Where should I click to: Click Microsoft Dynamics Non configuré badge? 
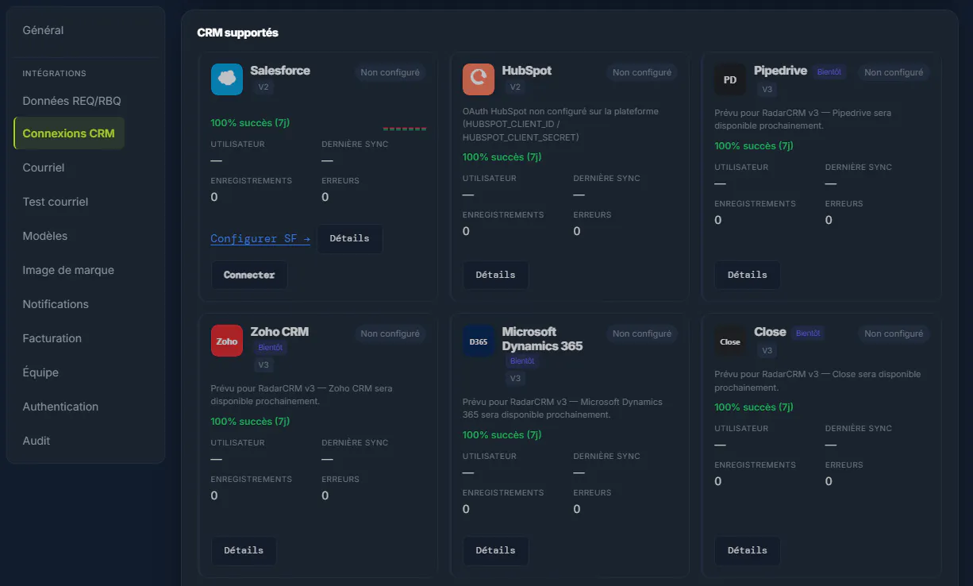(x=642, y=333)
